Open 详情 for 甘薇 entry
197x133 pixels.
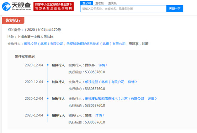(100, 115)
